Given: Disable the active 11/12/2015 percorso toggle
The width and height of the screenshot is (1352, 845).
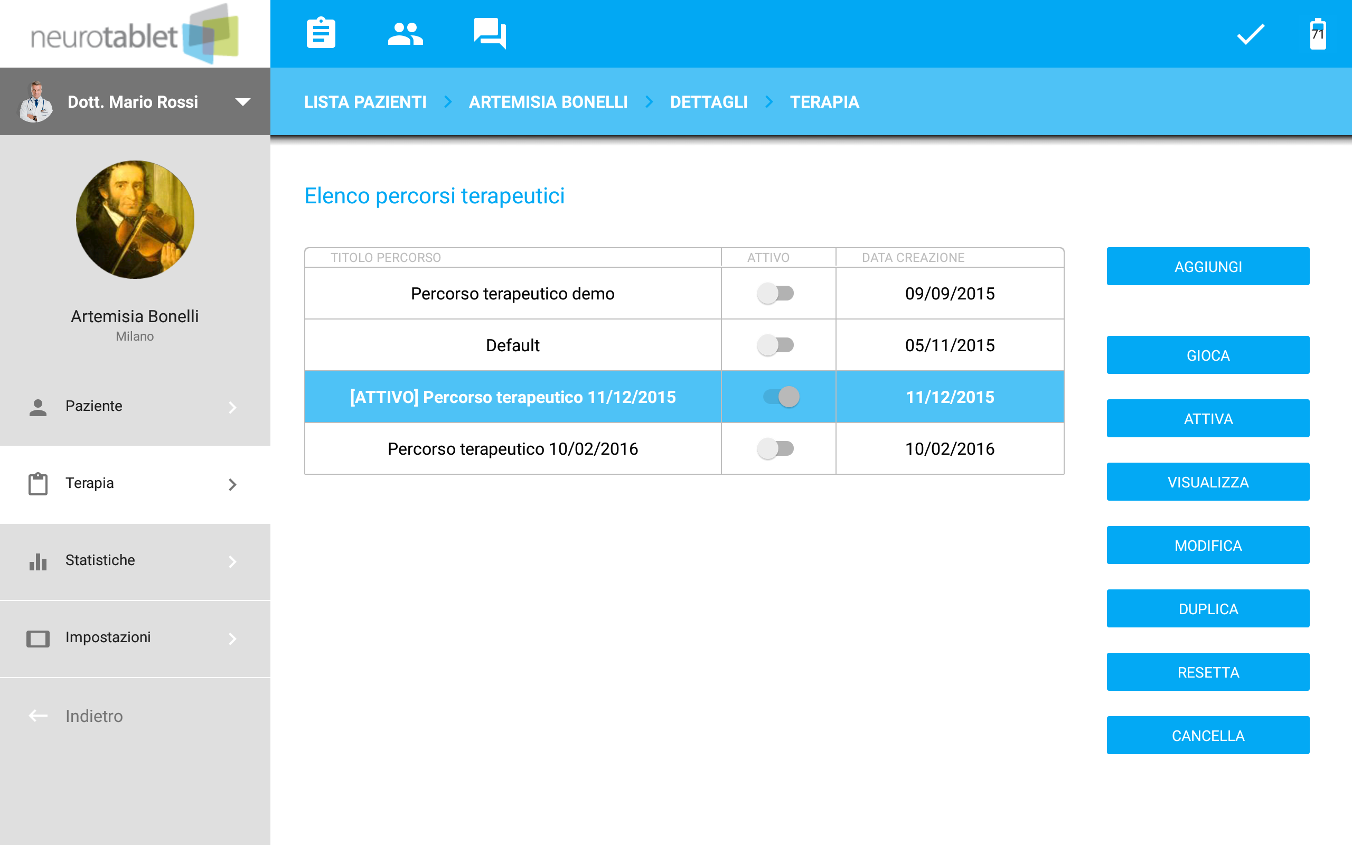Looking at the screenshot, I should (x=781, y=397).
